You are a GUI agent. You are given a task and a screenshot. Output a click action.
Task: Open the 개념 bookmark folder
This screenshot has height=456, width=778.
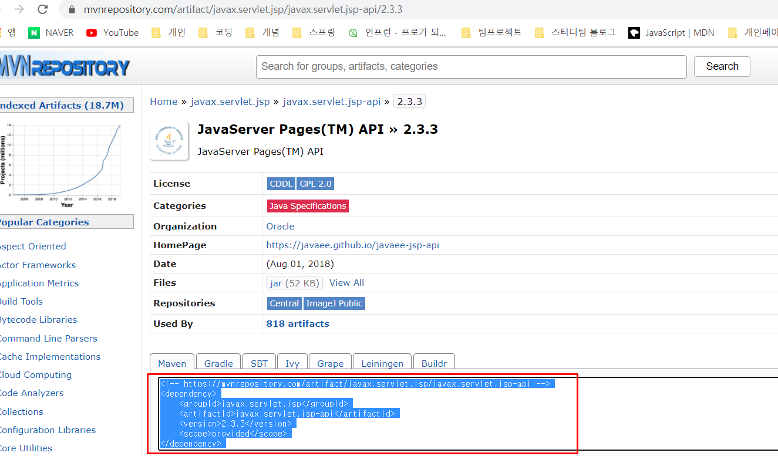click(262, 33)
